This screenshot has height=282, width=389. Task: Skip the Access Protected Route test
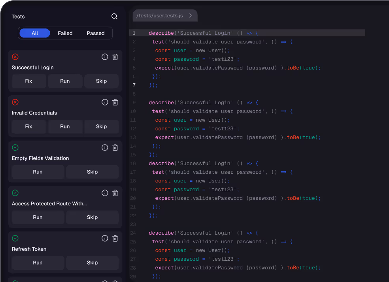pyautogui.click(x=92, y=217)
